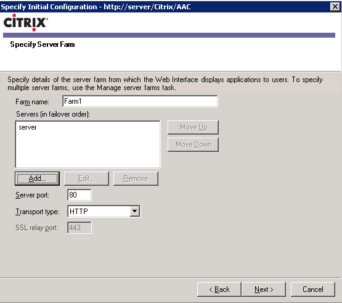
Task: Select the 'server' entry in servers list
Action: [28, 127]
